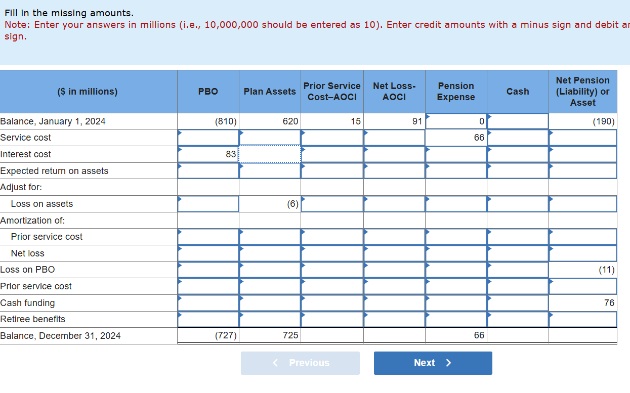The width and height of the screenshot is (630, 393).
Task: Click the Balance December 31 PBO cell showing (727)
Action: point(207,335)
